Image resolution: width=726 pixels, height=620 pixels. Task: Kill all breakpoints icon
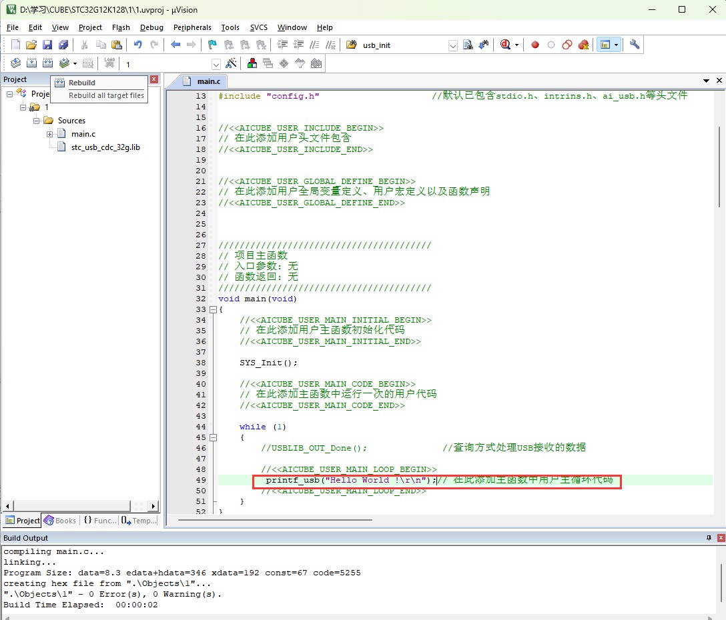(x=583, y=45)
